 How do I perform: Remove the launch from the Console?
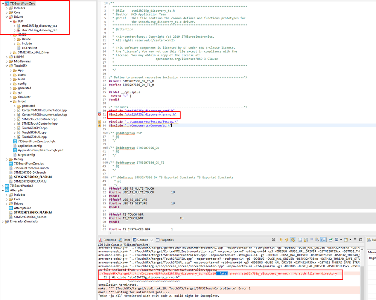pyautogui.click(x=318, y=240)
